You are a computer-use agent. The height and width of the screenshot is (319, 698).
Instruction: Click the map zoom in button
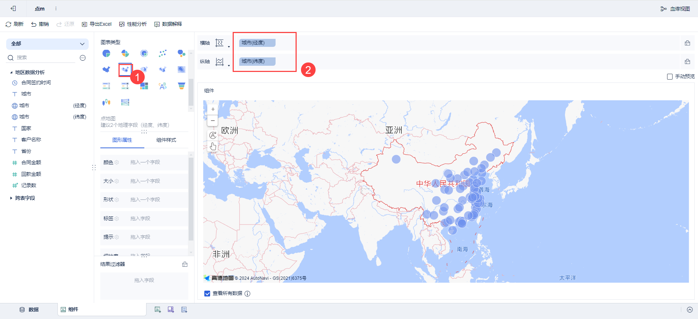pyautogui.click(x=213, y=109)
